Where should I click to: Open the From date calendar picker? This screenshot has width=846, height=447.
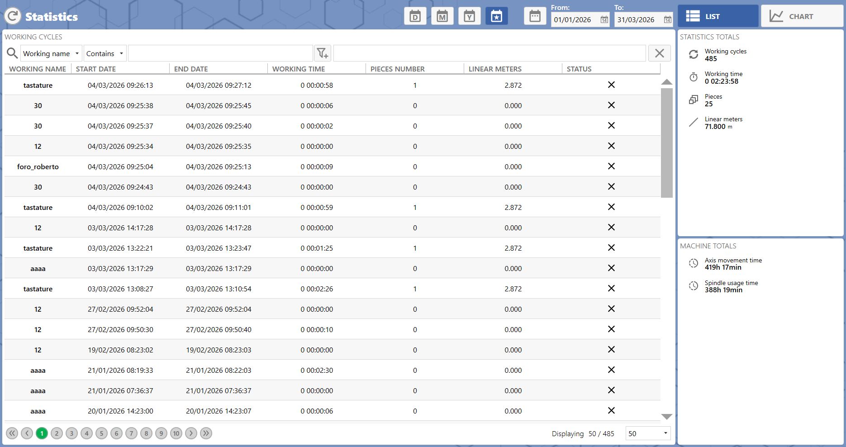tap(604, 20)
